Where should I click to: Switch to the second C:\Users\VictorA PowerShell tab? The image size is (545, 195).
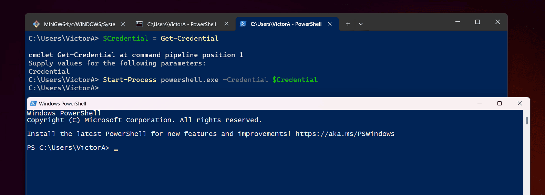click(x=183, y=24)
